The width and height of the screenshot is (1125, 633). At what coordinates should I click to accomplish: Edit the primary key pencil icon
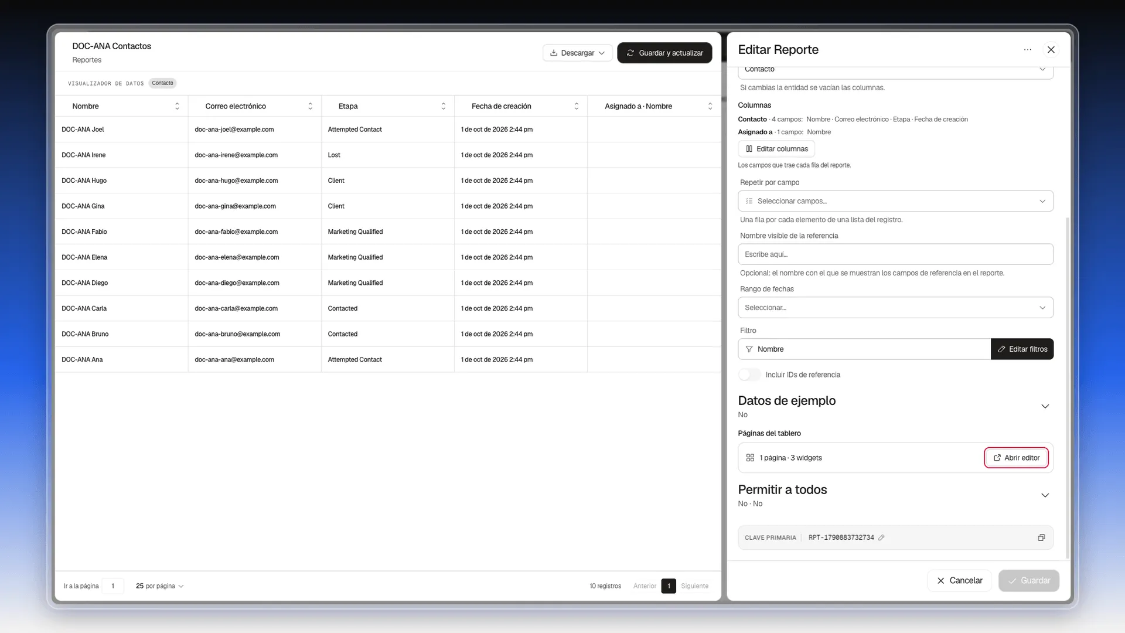pyautogui.click(x=881, y=537)
